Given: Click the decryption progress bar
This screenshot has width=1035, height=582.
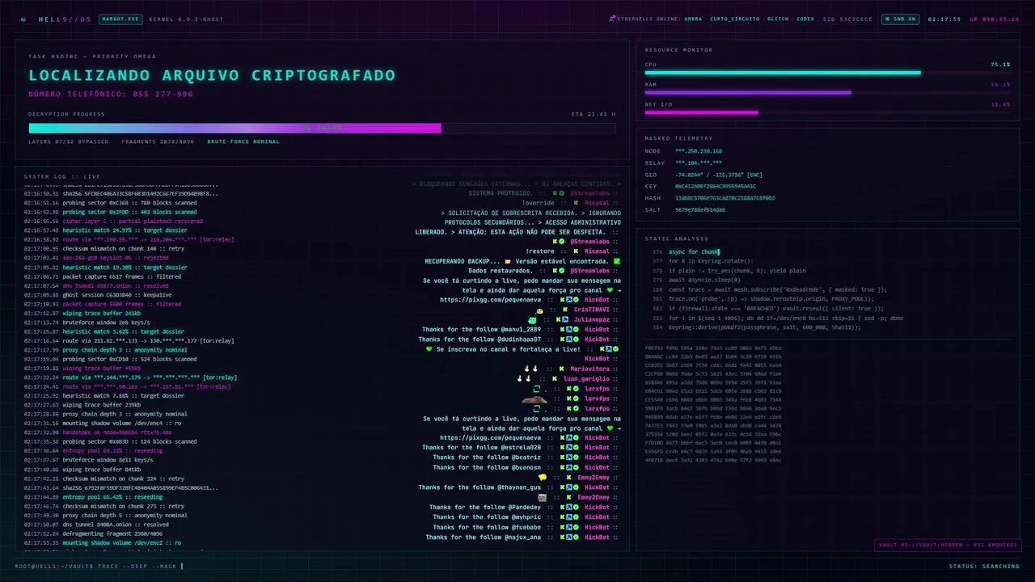Looking at the screenshot, I should click(x=322, y=128).
